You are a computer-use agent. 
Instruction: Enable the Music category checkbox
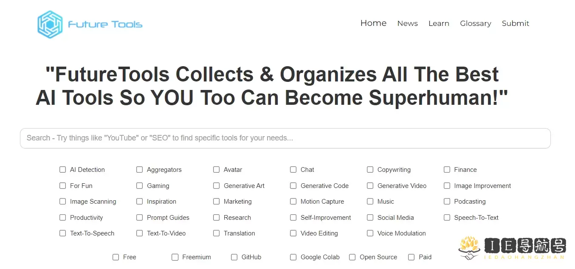370,202
